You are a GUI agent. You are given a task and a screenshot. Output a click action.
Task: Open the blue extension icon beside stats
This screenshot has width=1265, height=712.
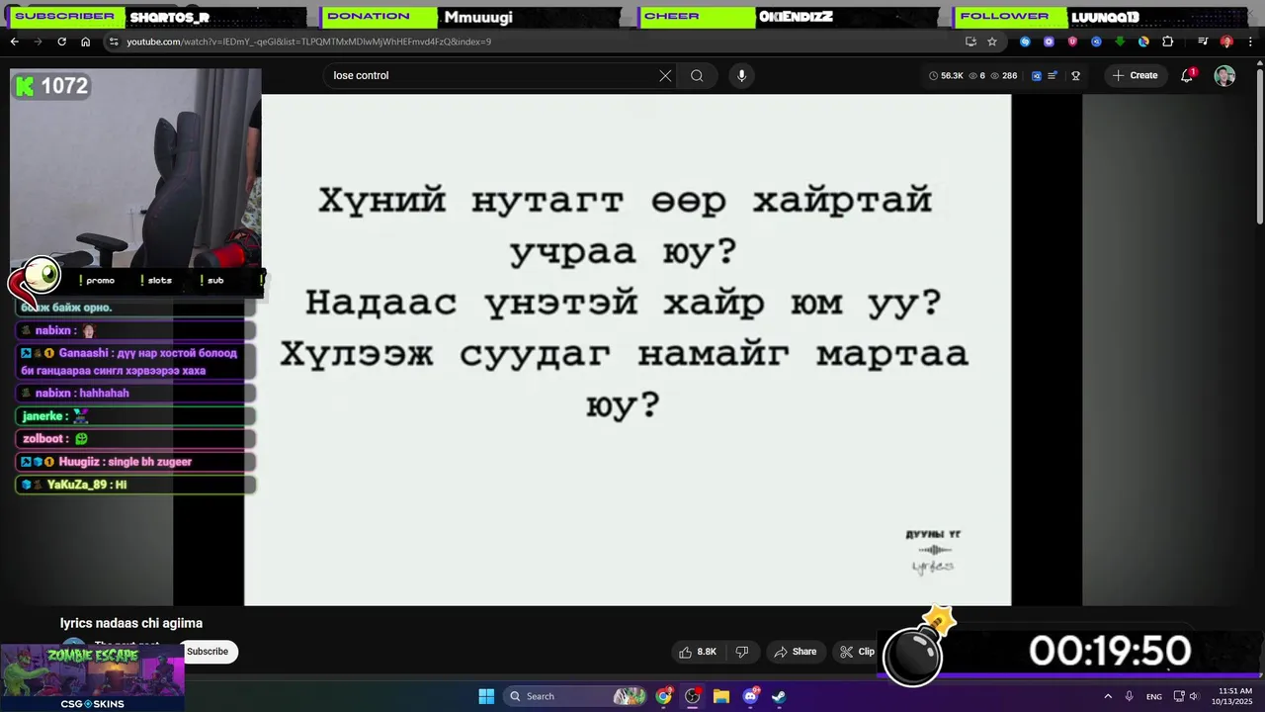[x=1037, y=75]
